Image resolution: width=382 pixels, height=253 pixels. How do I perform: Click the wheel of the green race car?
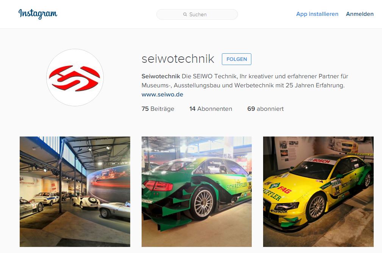(x=203, y=203)
